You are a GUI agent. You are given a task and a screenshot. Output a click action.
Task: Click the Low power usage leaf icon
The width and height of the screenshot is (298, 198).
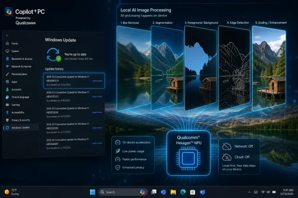point(117,151)
